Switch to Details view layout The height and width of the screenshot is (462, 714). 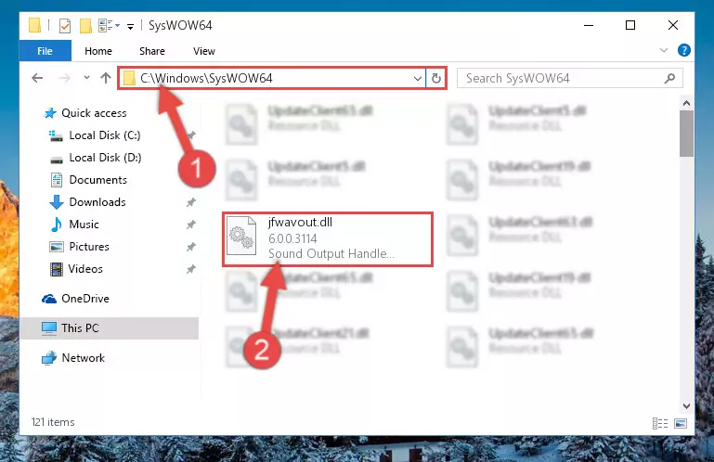click(660, 424)
